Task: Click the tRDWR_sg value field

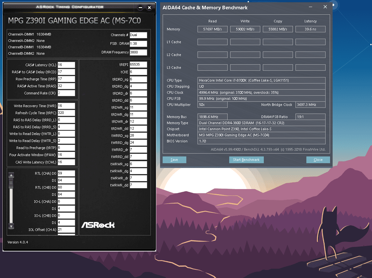Action: [x=138, y=107]
